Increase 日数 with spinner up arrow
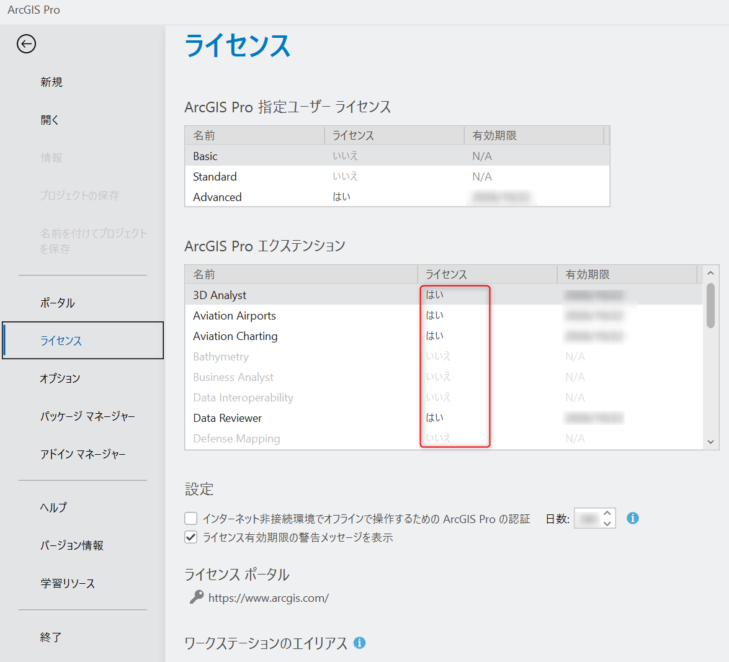729x662 pixels. point(607,513)
